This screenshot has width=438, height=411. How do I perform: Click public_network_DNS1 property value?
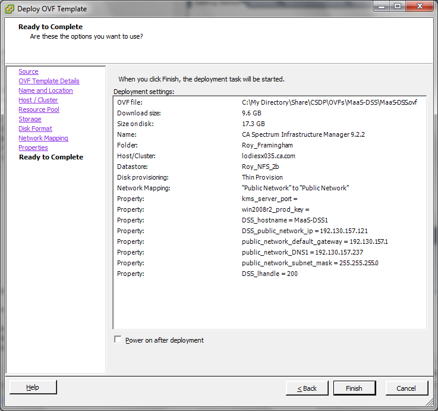[x=302, y=252]
